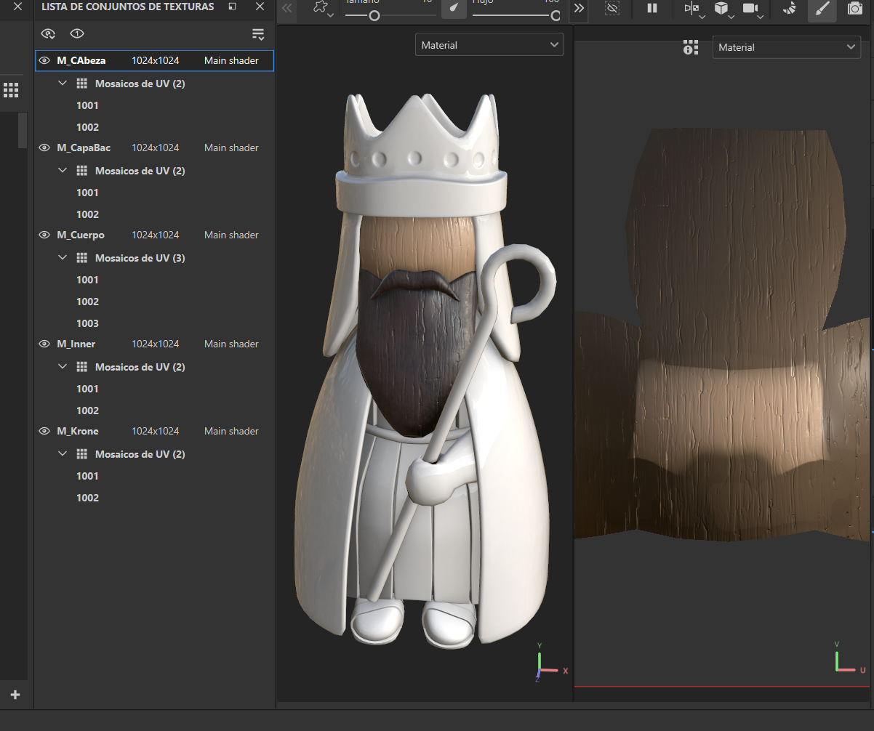The width and height of the screenshot is (874, 731).
Task: Toggle visibility of M_Cuerpo texture set
Action: tap(44, 235)
